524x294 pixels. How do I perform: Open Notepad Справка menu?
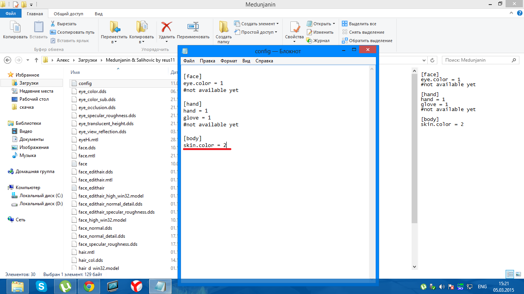(264, 61)
